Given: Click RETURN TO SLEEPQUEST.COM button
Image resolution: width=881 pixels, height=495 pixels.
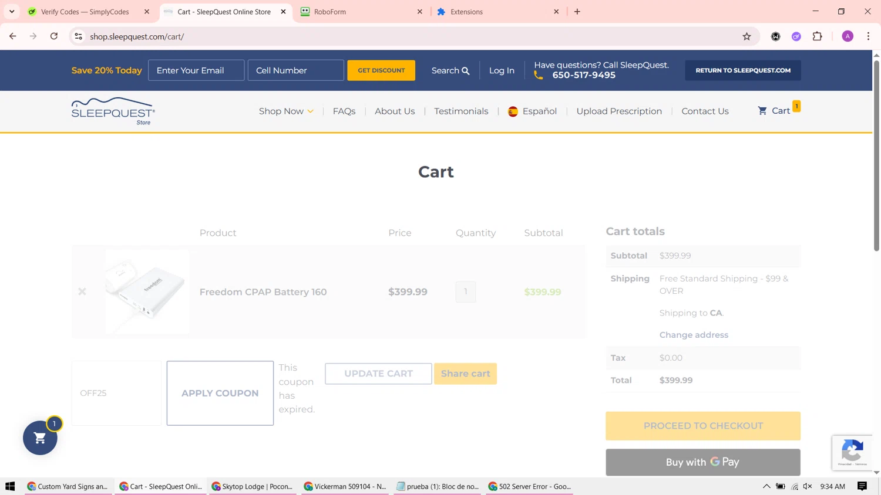Looking at the screenshot, I should pyautogui.click(x=743, y=70).
